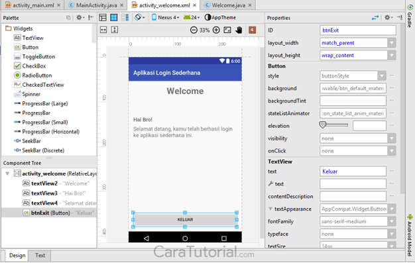Close the activity_main.xml tab

[x=59, y=5]
